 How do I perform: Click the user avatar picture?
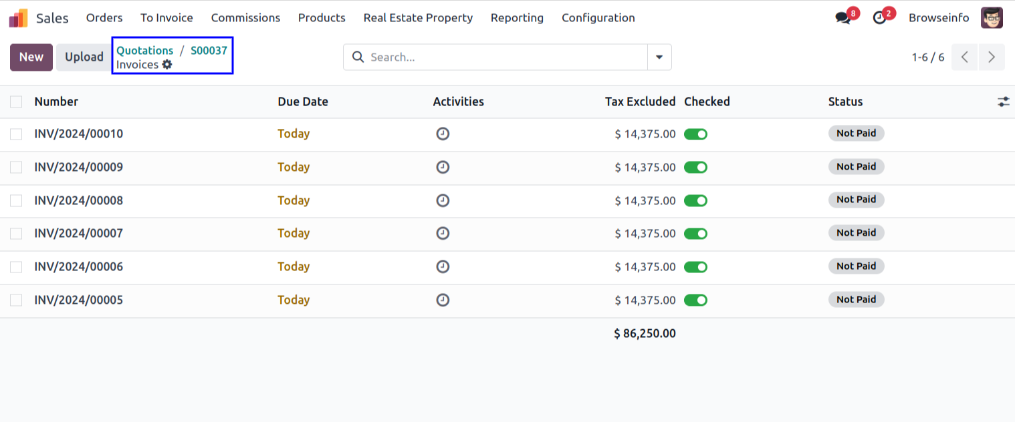pyautogui.click(x=992, y=18)
